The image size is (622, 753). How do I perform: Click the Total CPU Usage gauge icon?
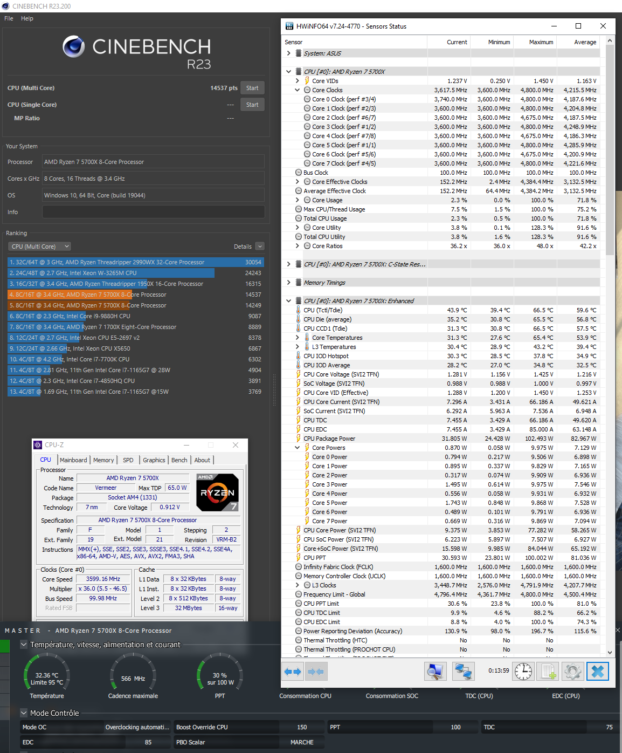pyautogui.click(x=298, y=218)
